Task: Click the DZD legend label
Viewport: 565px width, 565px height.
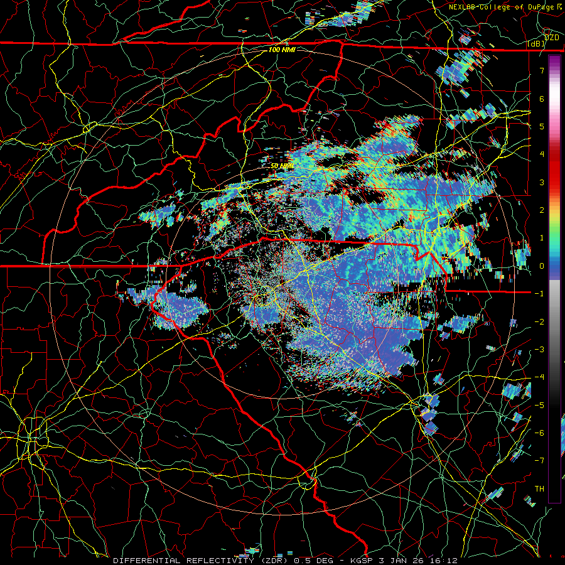Action: tap(551, 38)
